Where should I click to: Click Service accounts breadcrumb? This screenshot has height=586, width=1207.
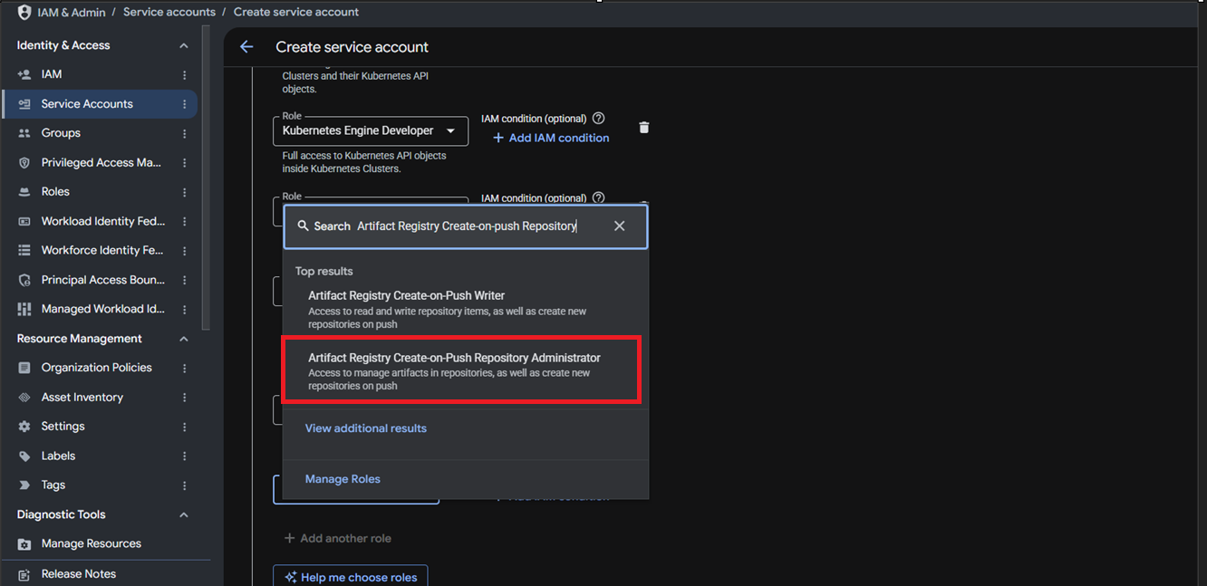click(169, 12)
